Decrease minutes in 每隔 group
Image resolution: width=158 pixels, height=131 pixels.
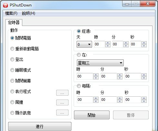point(120,101)
